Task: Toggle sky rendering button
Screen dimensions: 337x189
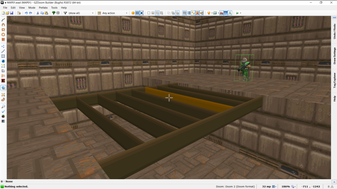Action: pyautogui.click(x=226, y=13)
